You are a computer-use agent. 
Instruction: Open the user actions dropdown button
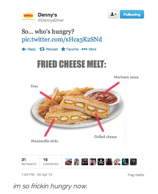tap(114, 14)
